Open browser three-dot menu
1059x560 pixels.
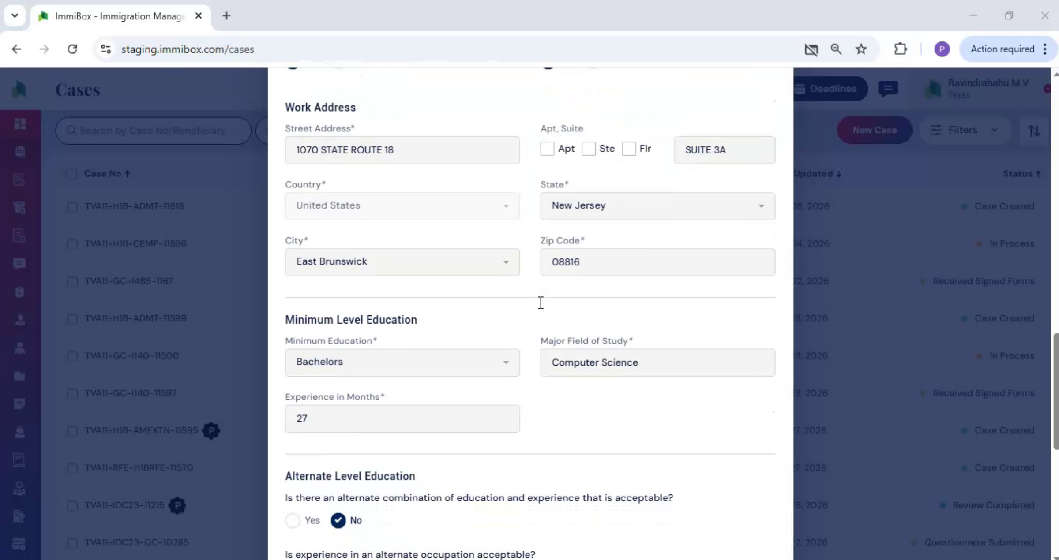point(1045,49)
